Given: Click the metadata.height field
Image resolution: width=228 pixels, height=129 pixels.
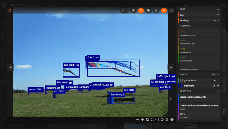Looking at the screenshot, I should (x=199, y=59).
